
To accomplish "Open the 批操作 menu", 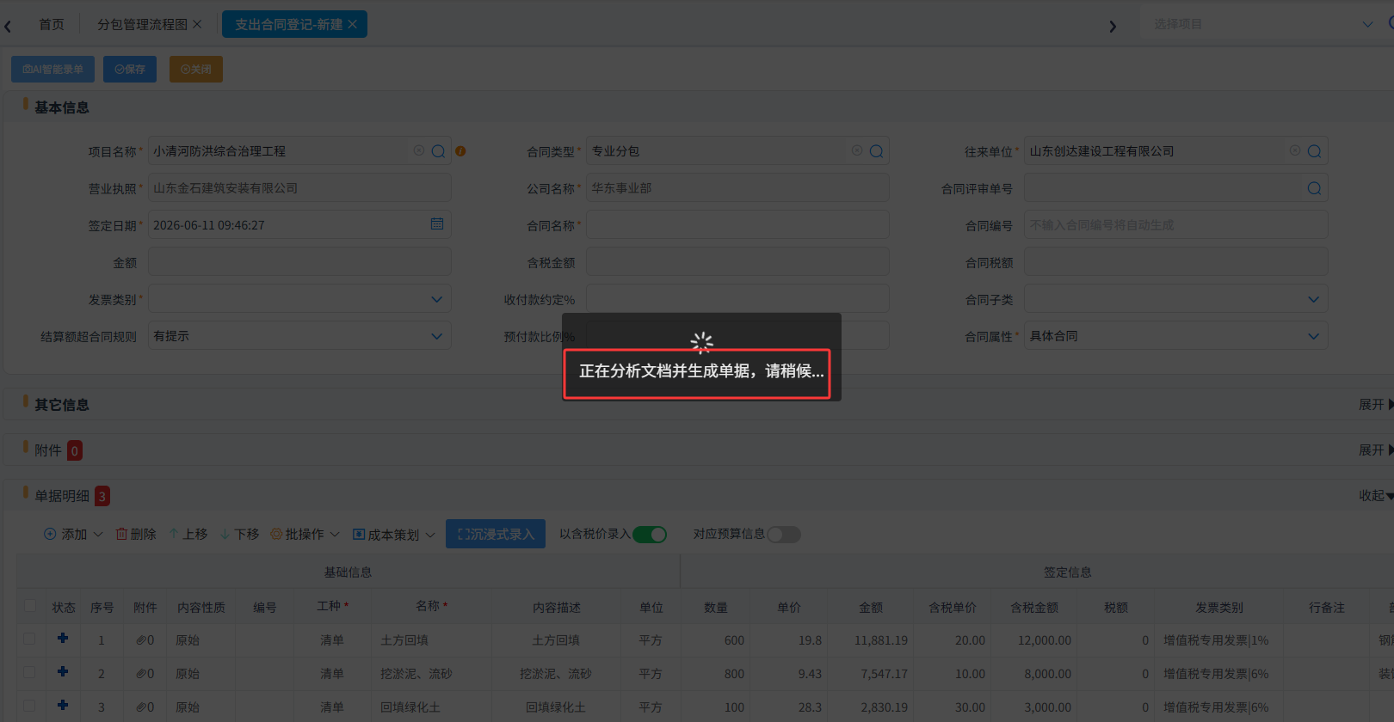I will coord(305,535).
